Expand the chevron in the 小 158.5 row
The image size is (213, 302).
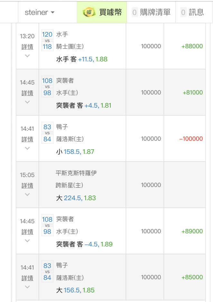(x=27, y=148)
